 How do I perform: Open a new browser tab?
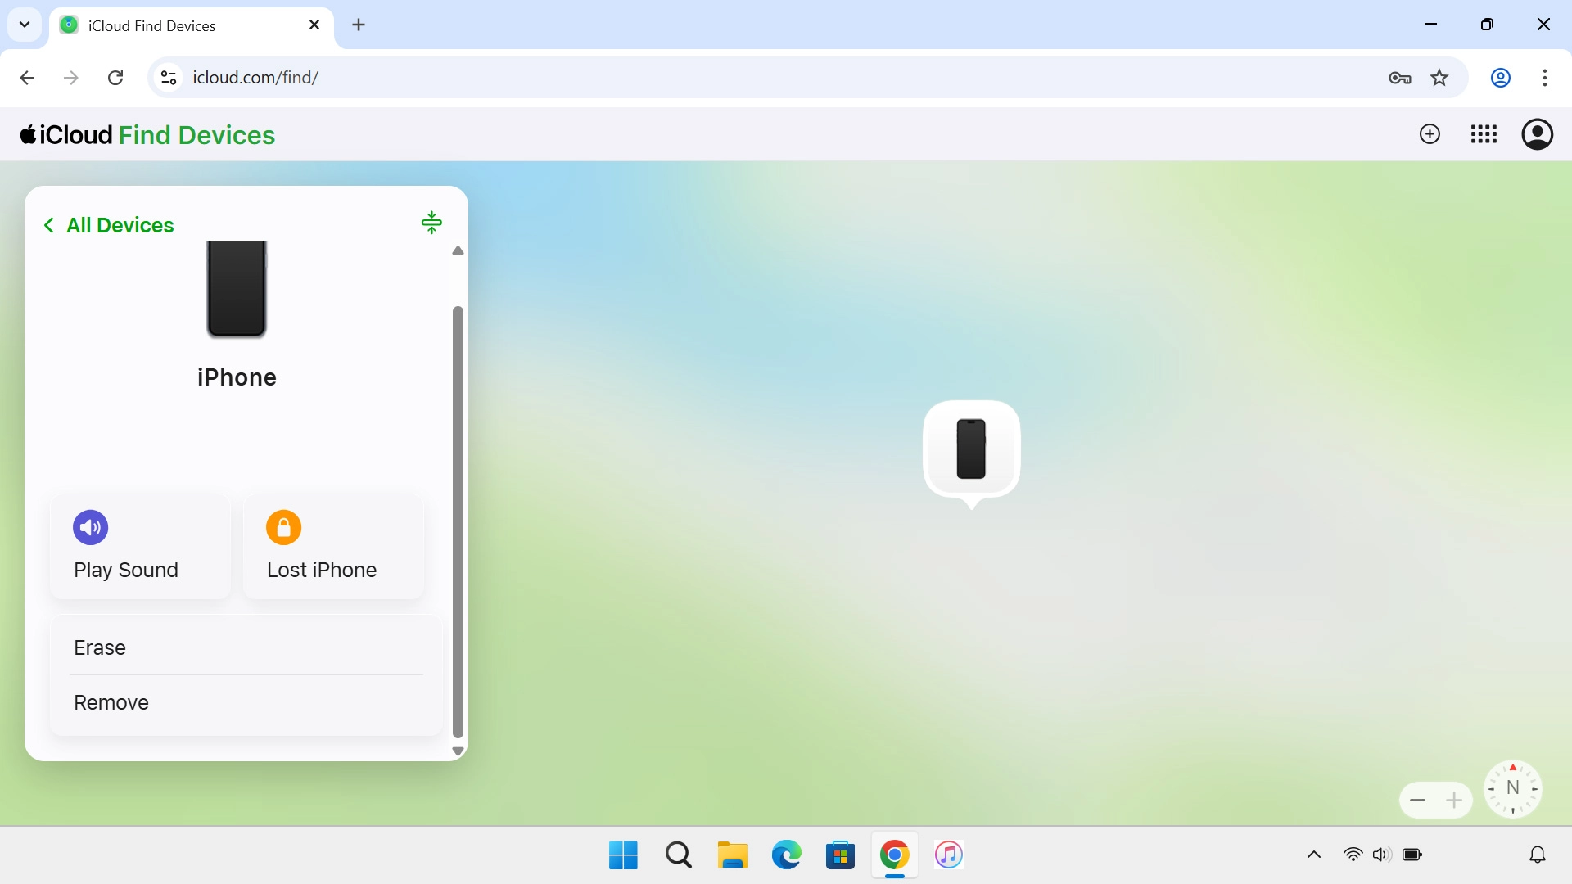point(359,25)
